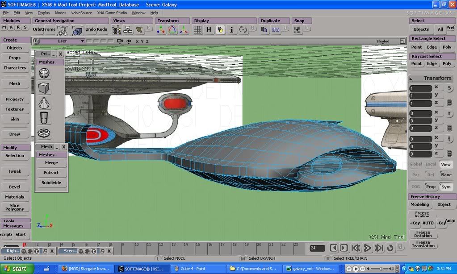Open the Shaded display mode dropdown
This screenshot has width=457, height=274.
pyautogui.click(x=383, y=42)
